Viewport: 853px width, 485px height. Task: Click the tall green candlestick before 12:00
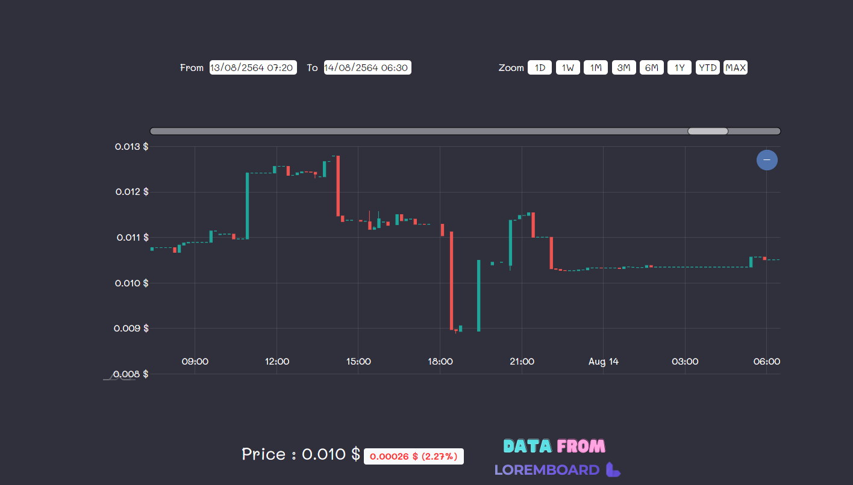248,206
